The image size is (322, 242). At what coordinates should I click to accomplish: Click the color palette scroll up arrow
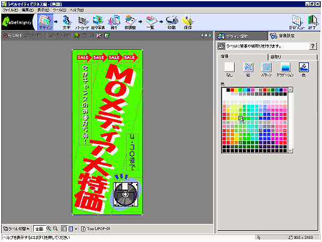pos(291,90)
